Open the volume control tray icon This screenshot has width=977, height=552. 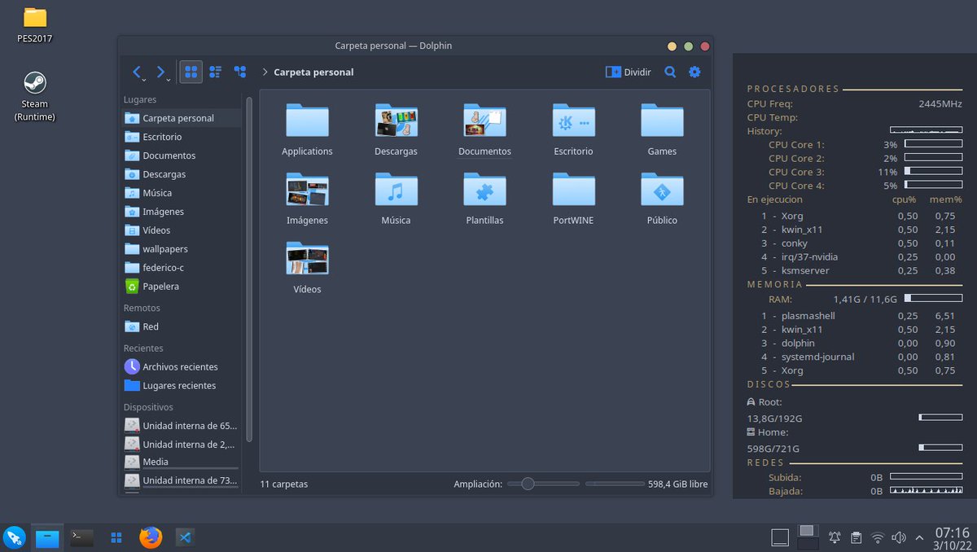[899, 537]
